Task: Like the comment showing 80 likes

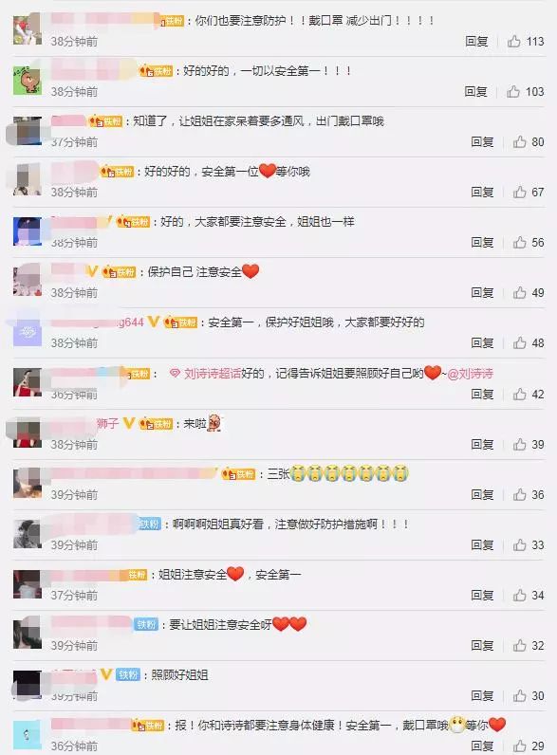Action: pos(519,142)
